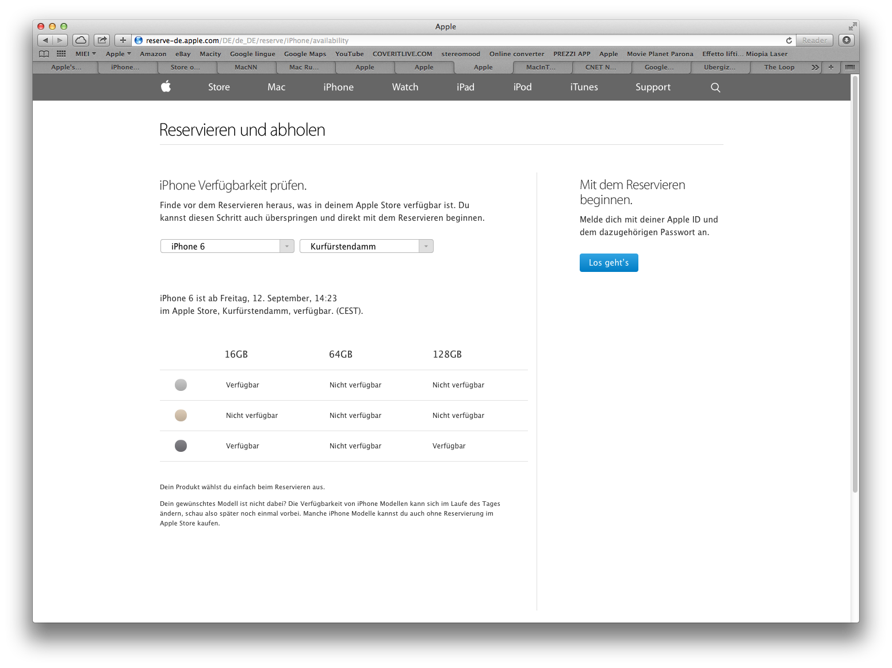
Task: Switch to the MacNN tab
Action: [x=246, y=67]
